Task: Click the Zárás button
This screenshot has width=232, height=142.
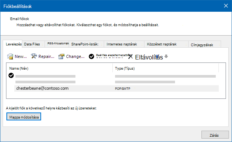Action: (x=215, y=135)
